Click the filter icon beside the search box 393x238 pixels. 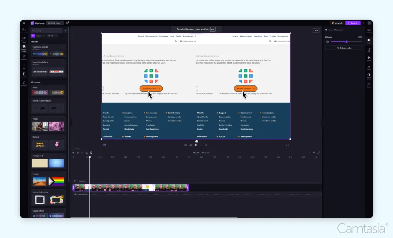pyautogui.click(x=65, y=31)
